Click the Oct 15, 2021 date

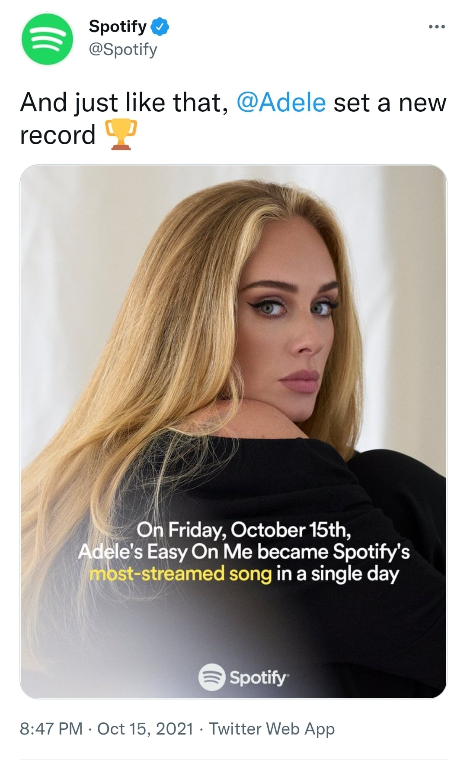(145, 728)
